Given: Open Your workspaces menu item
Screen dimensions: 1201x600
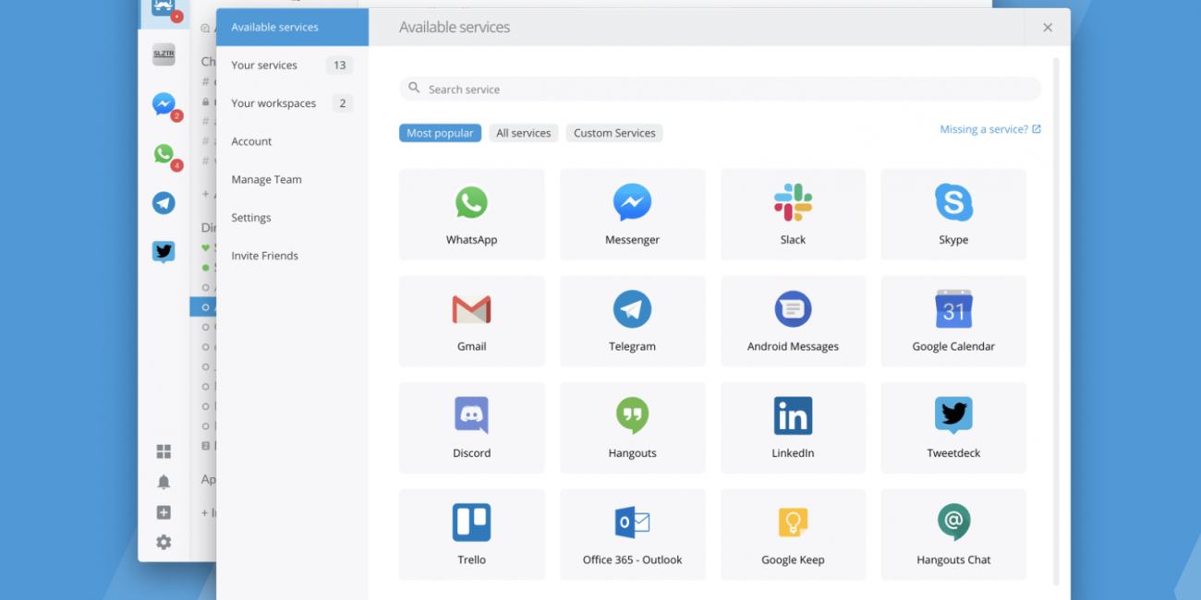Looking at the screenshot, I should 292,103.
